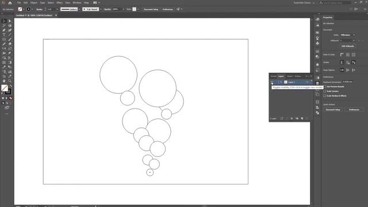
Task: Open the Units Millimeters dropdown
Action: tap(348, 35)
